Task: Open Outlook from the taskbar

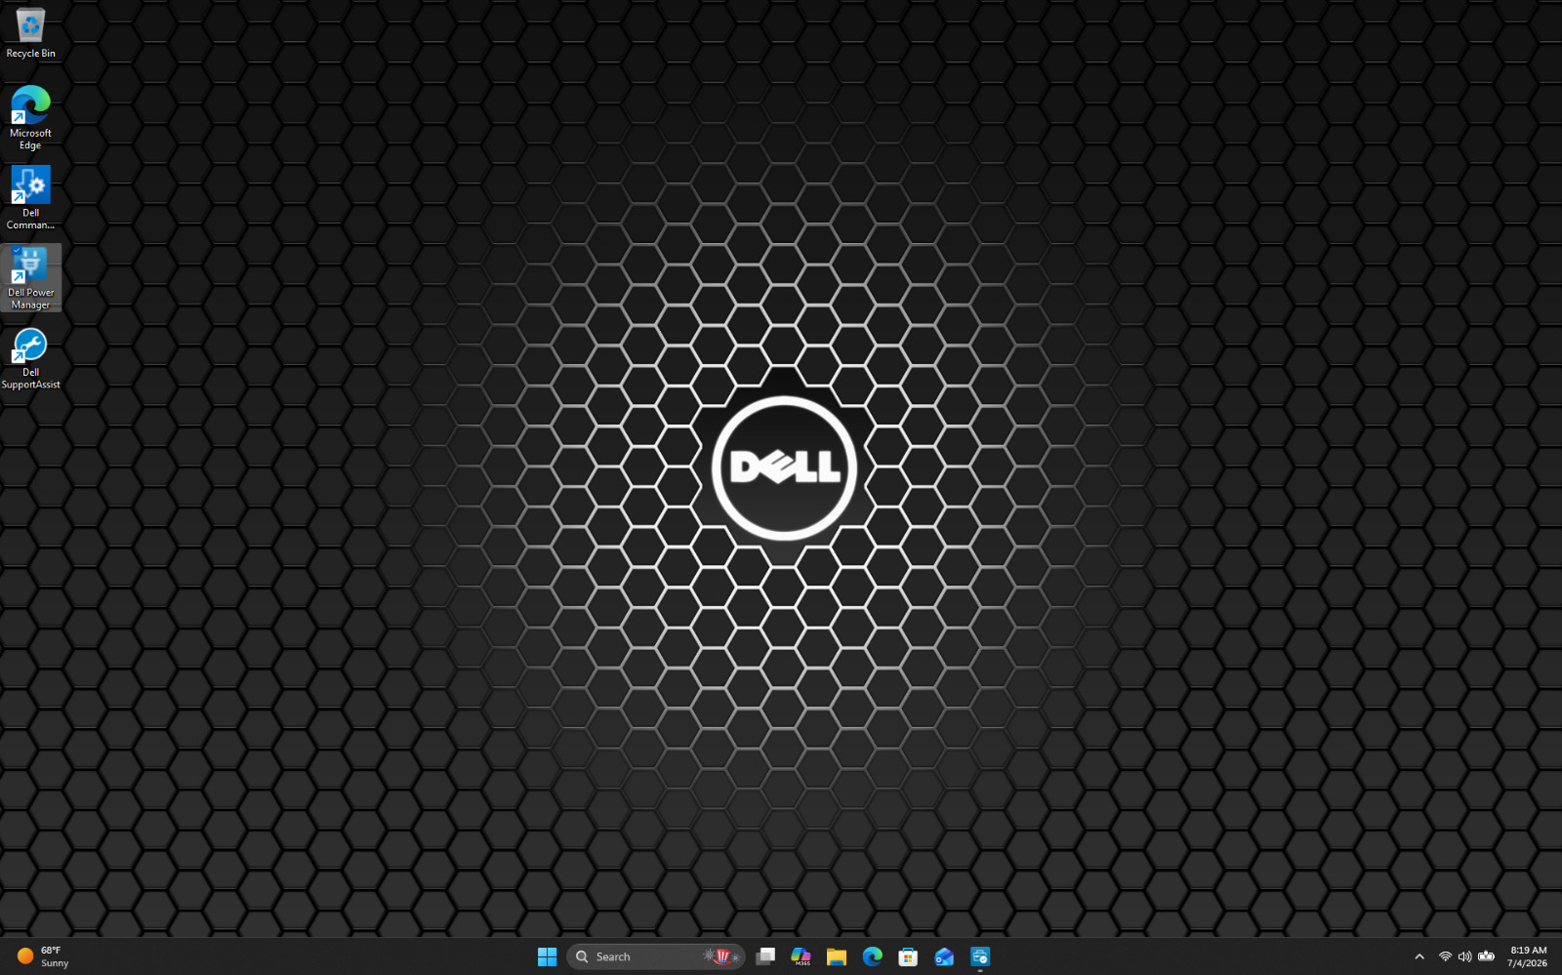Action: click(944, 956)
